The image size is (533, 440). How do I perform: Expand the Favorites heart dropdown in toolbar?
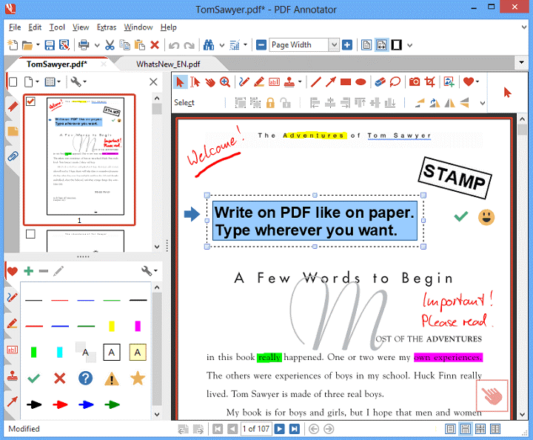click(477, 82)
